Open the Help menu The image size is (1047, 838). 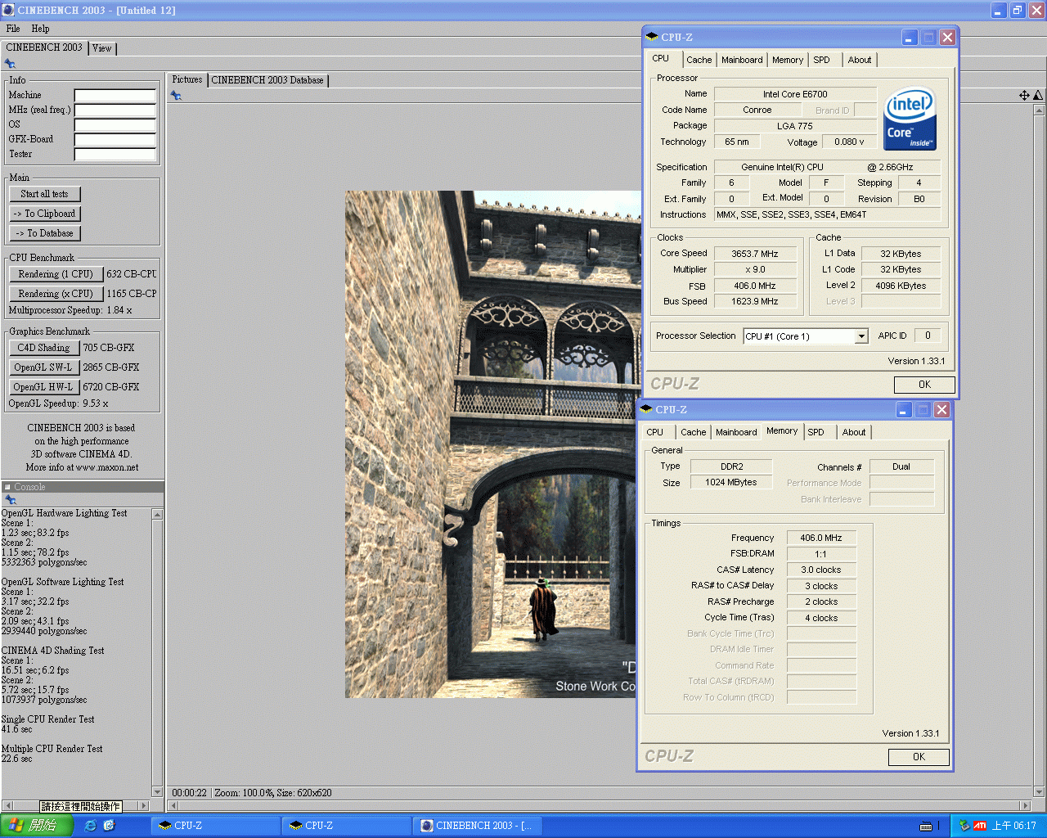click(40, 29)
